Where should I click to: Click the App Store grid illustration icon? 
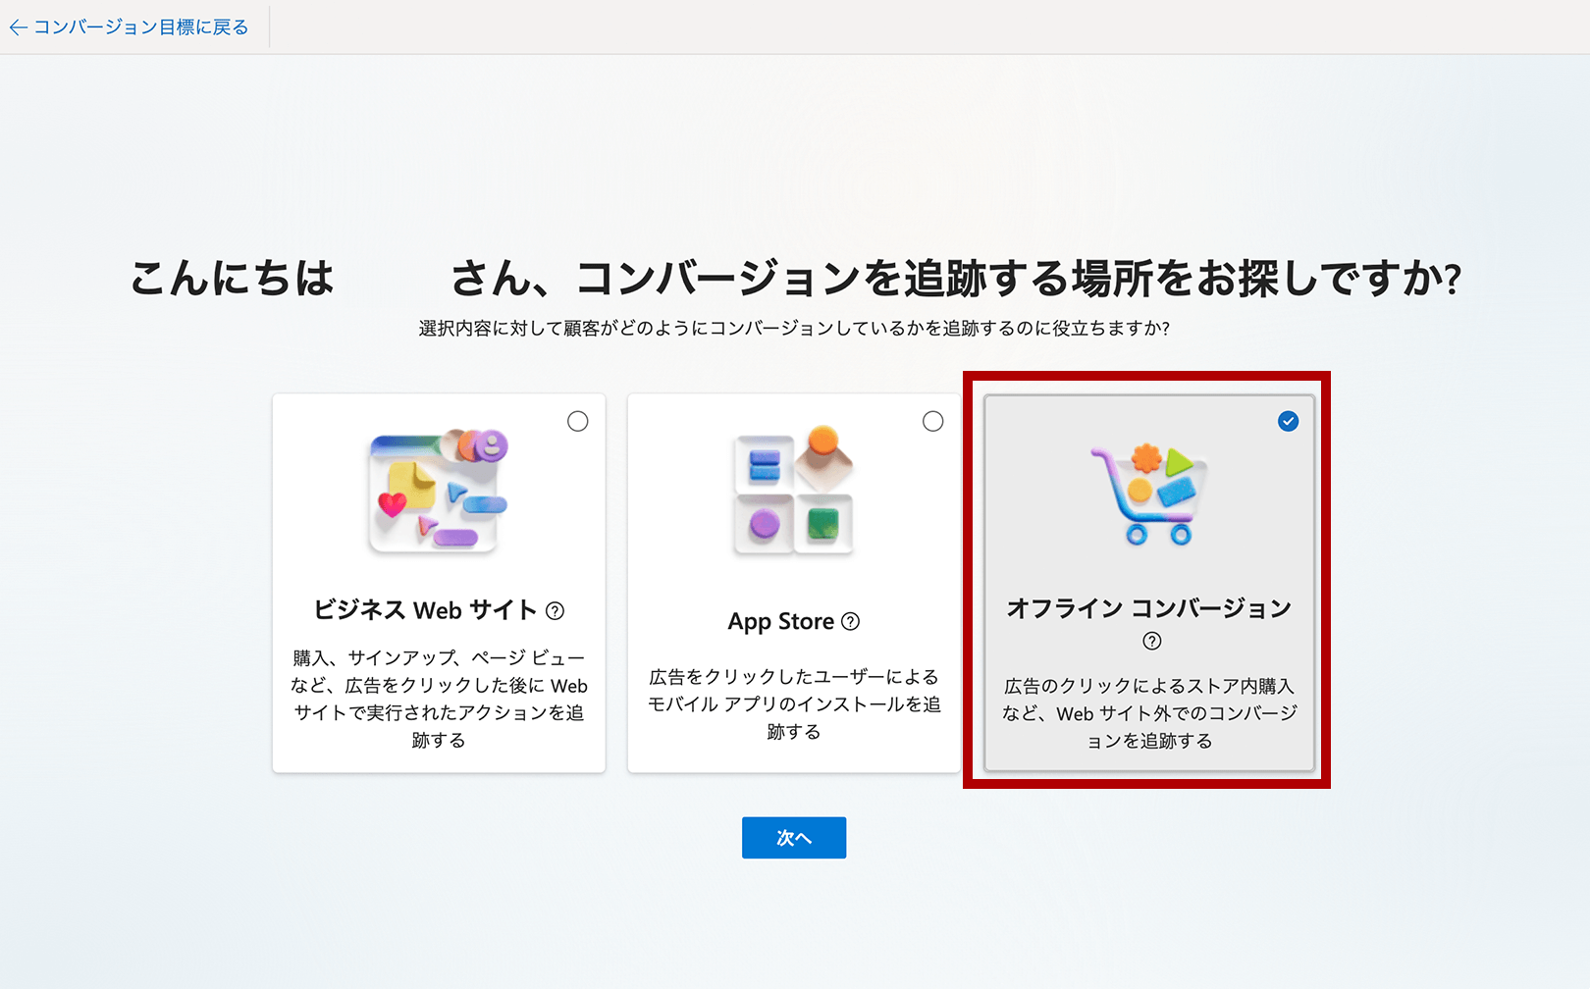pyautogui.click(x=794, y=491)
